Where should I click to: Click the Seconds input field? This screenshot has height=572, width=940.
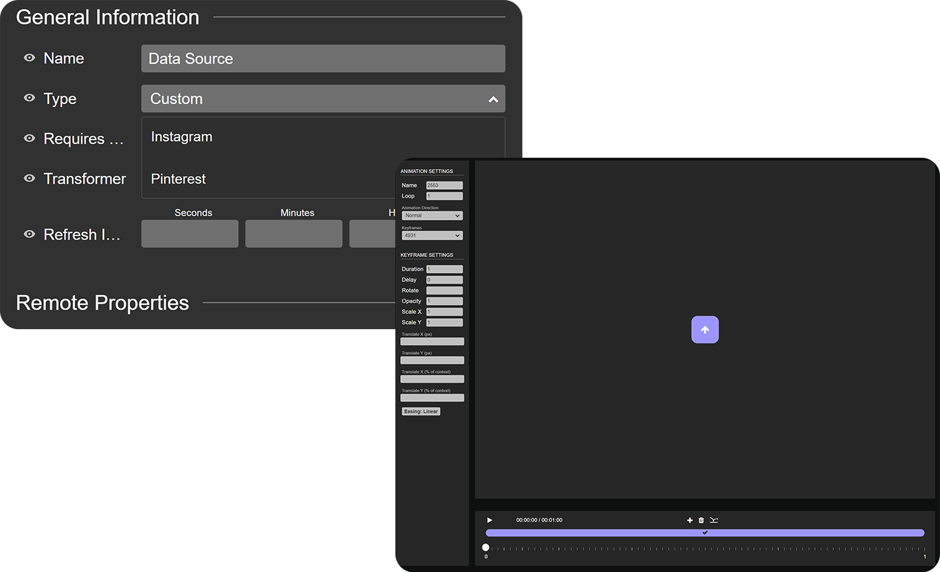189,234
